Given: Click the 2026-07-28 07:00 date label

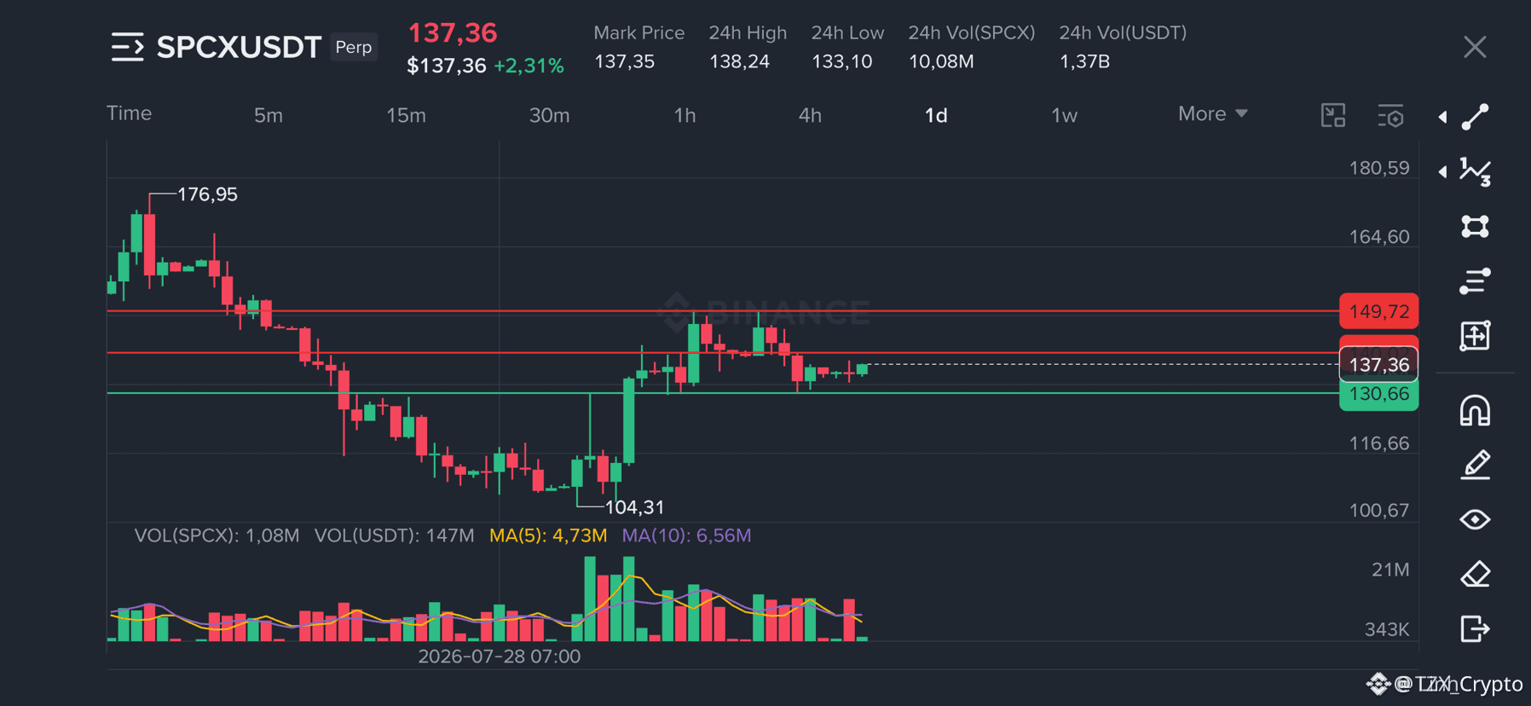Looking at the screenshot, I should point(499,657).
